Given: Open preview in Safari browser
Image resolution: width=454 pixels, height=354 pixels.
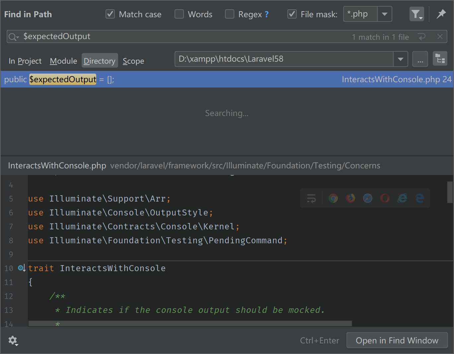Looking at the screenshot, I should click(368, 198).
